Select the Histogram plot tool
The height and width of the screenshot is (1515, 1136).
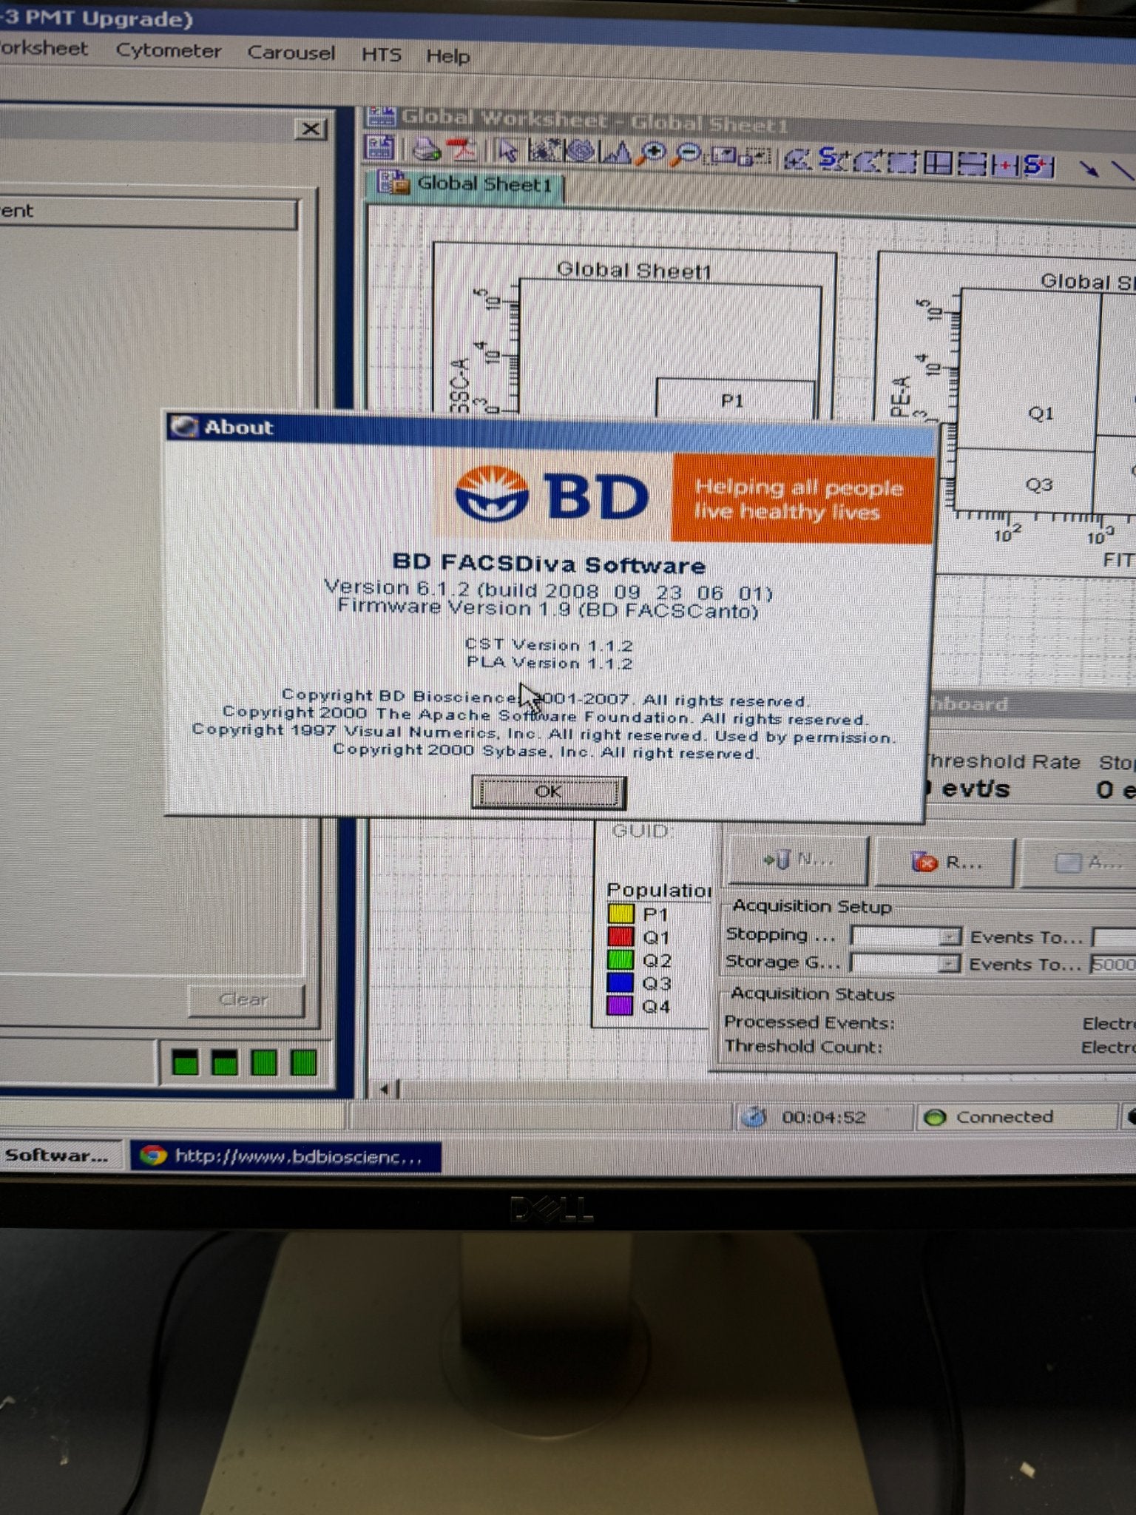click(616, 152)
